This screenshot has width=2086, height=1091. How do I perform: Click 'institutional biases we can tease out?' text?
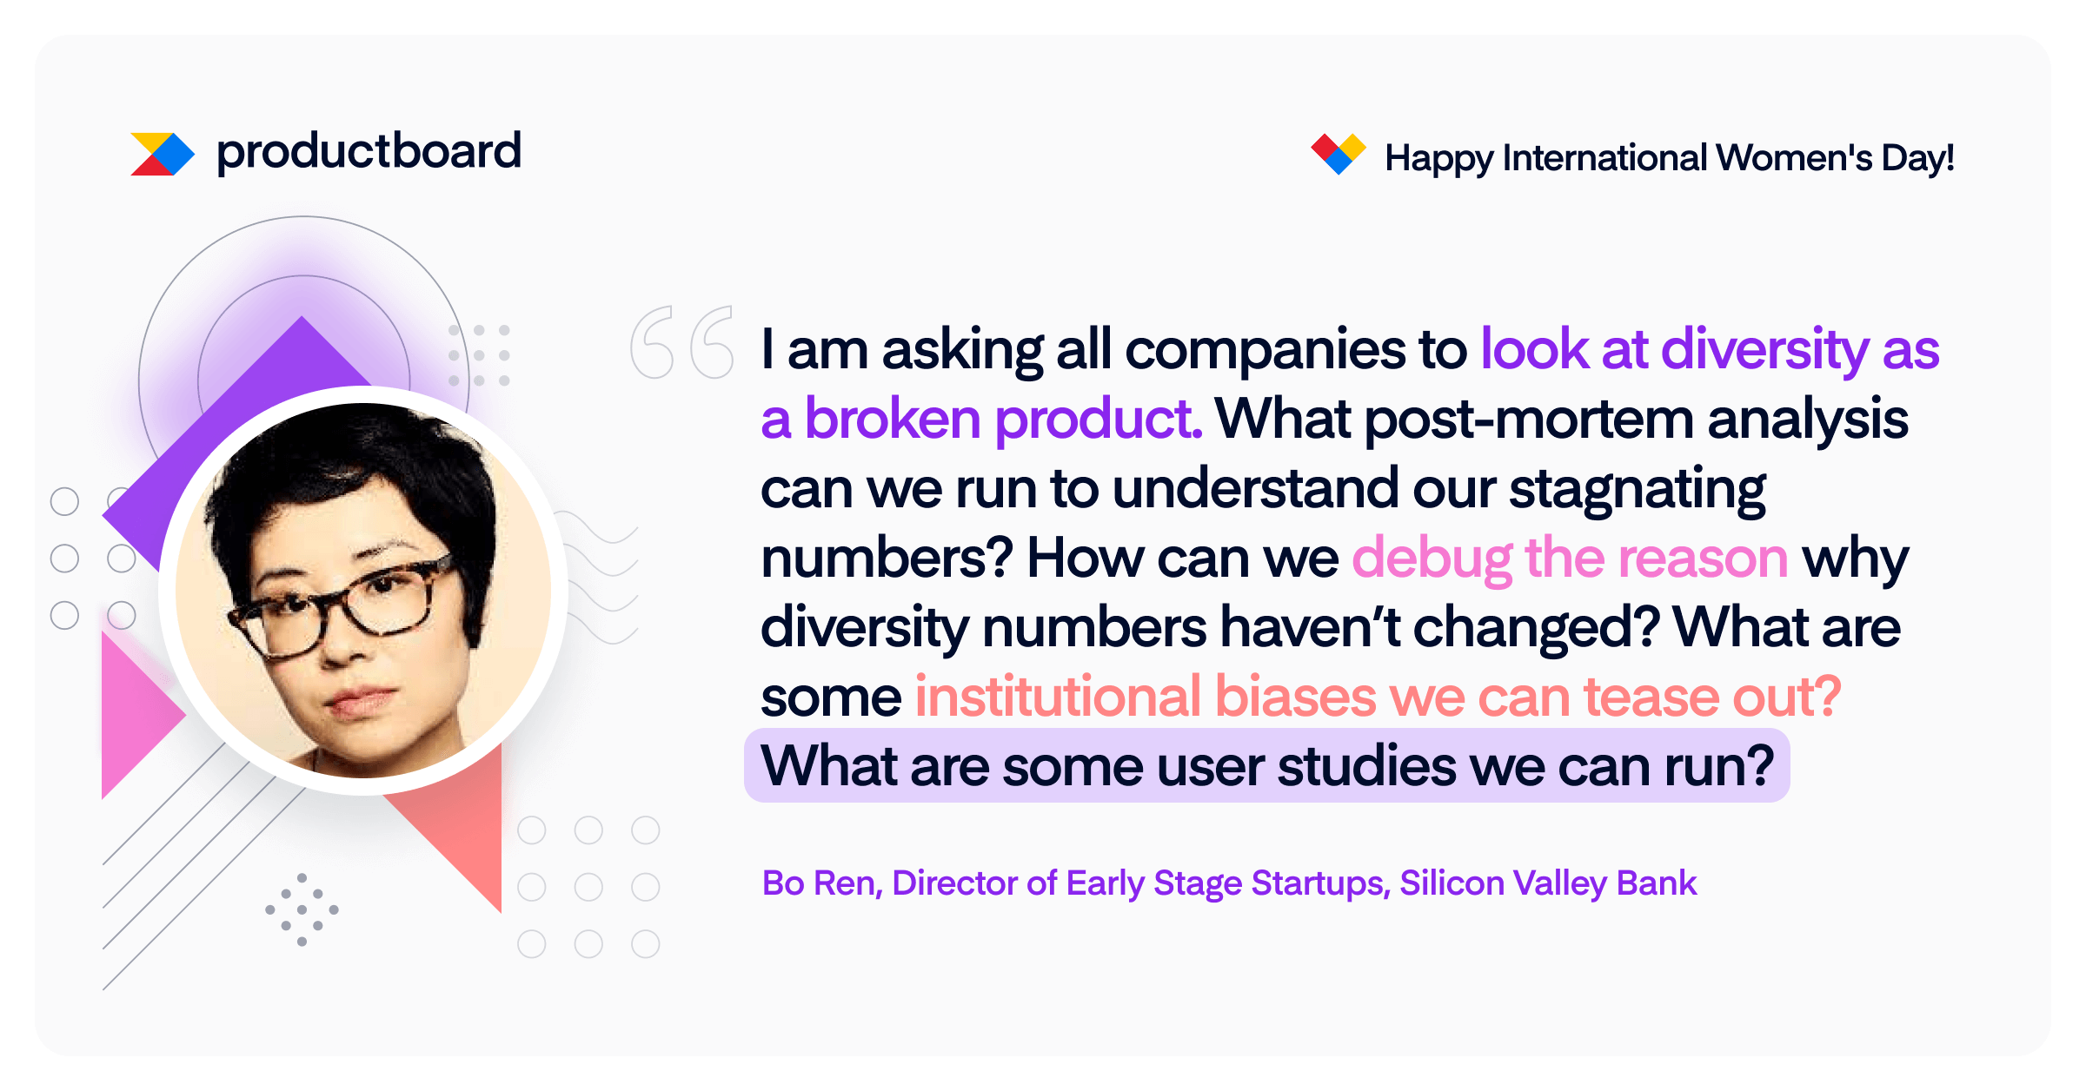[1378, 697]
